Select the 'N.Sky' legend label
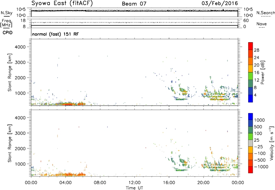 pyautogui.click(x=7, y=13)
